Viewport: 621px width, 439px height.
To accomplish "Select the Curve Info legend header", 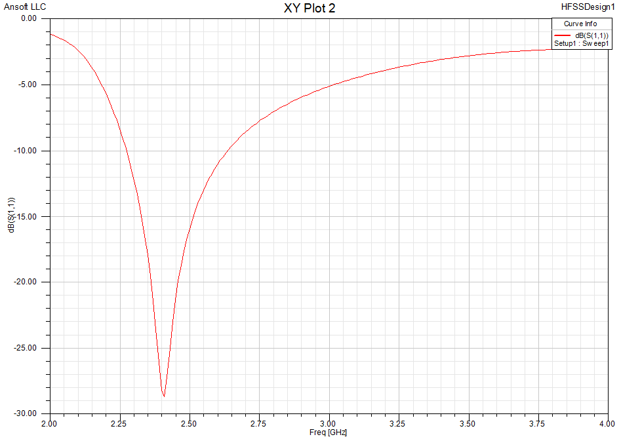I will (580, 24).
